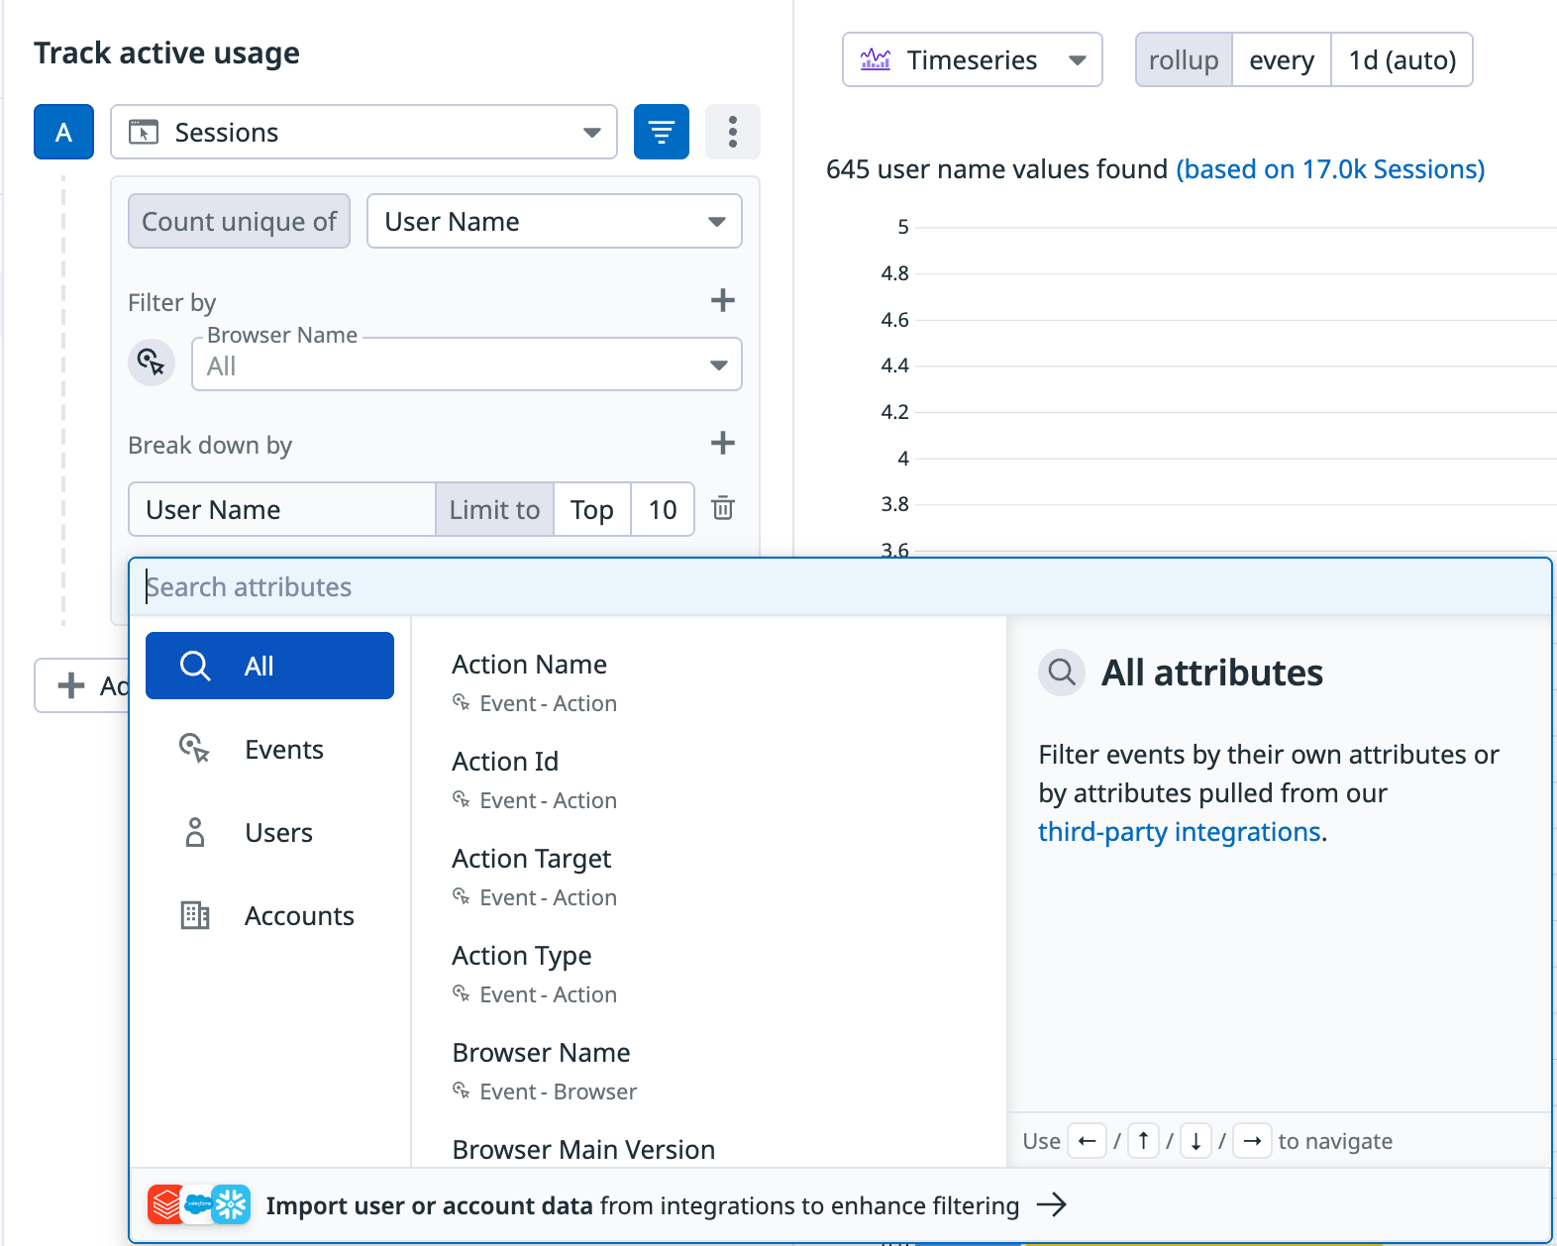Add a breakdown with the plus icon
The image size is (1557, 1246).
[723, 443]
